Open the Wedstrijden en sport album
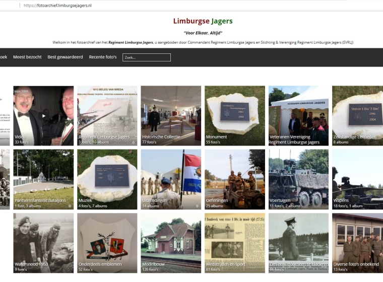 [x=235, y=243]
